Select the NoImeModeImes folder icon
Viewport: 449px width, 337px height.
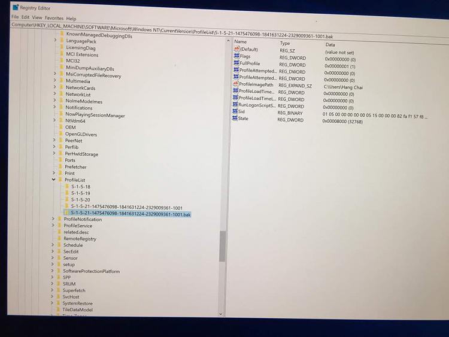coord(61,101)
